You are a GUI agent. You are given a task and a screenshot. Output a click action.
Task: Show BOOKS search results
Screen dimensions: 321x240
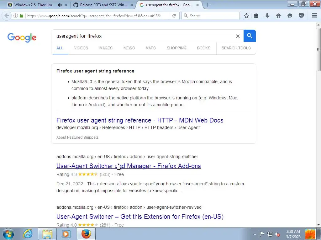[x=204, y=48]
